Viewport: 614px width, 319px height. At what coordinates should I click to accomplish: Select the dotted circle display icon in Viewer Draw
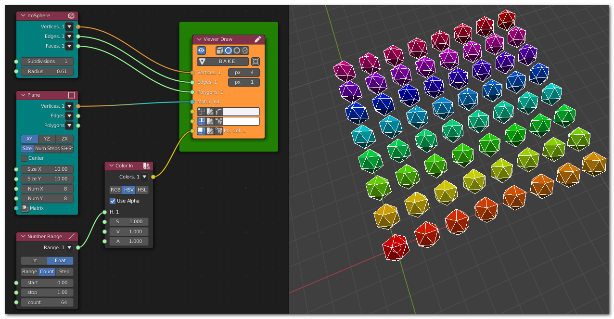[x=229, y=50]
